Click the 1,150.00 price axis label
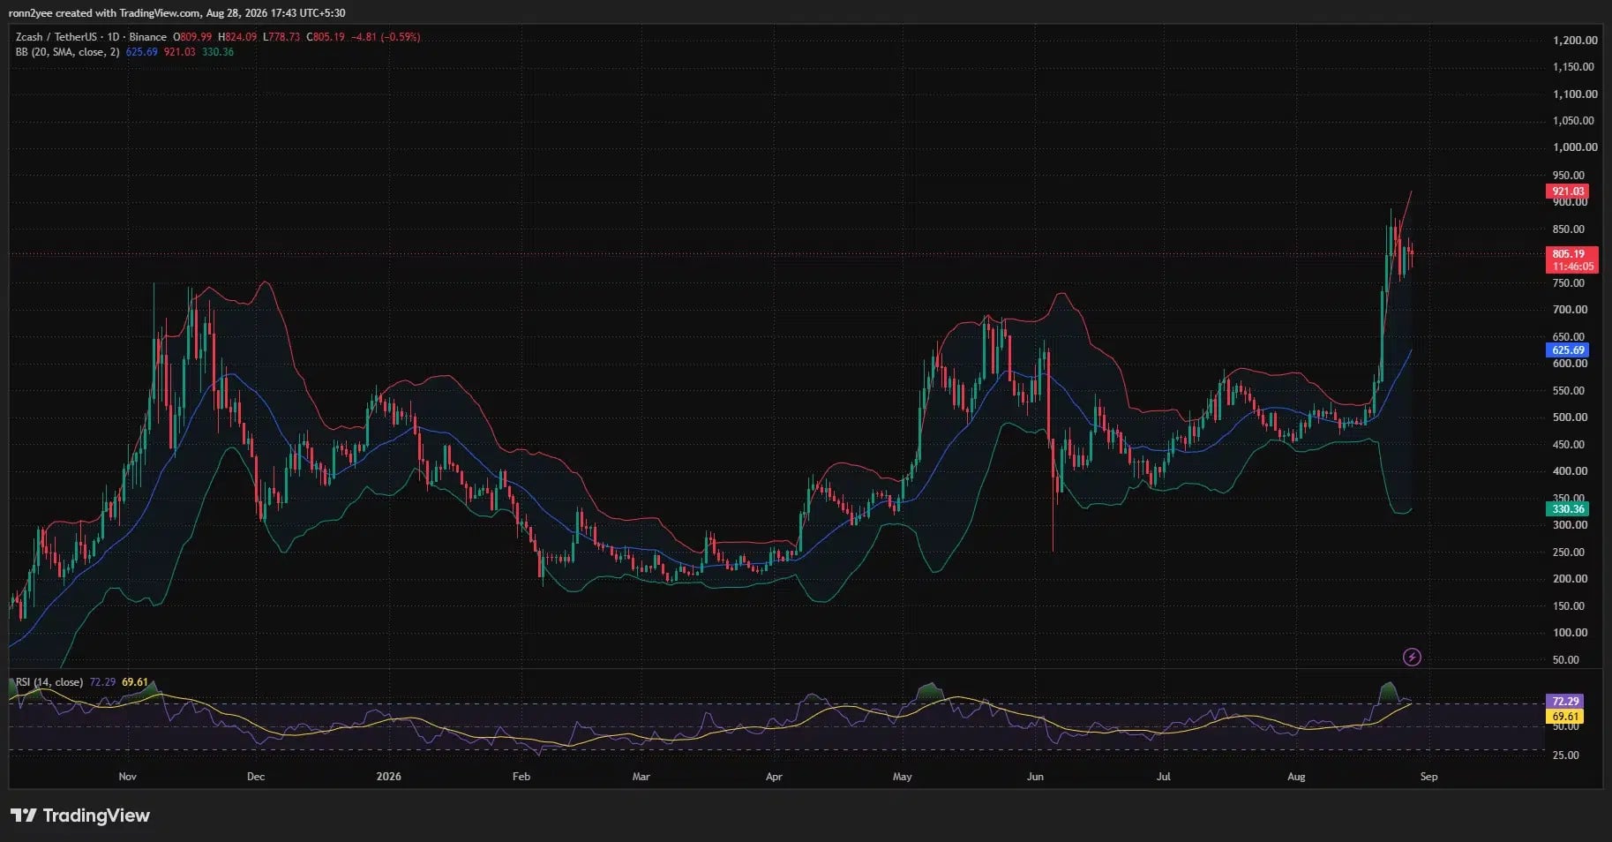The image size is (1612, 842). point(1575,67)
